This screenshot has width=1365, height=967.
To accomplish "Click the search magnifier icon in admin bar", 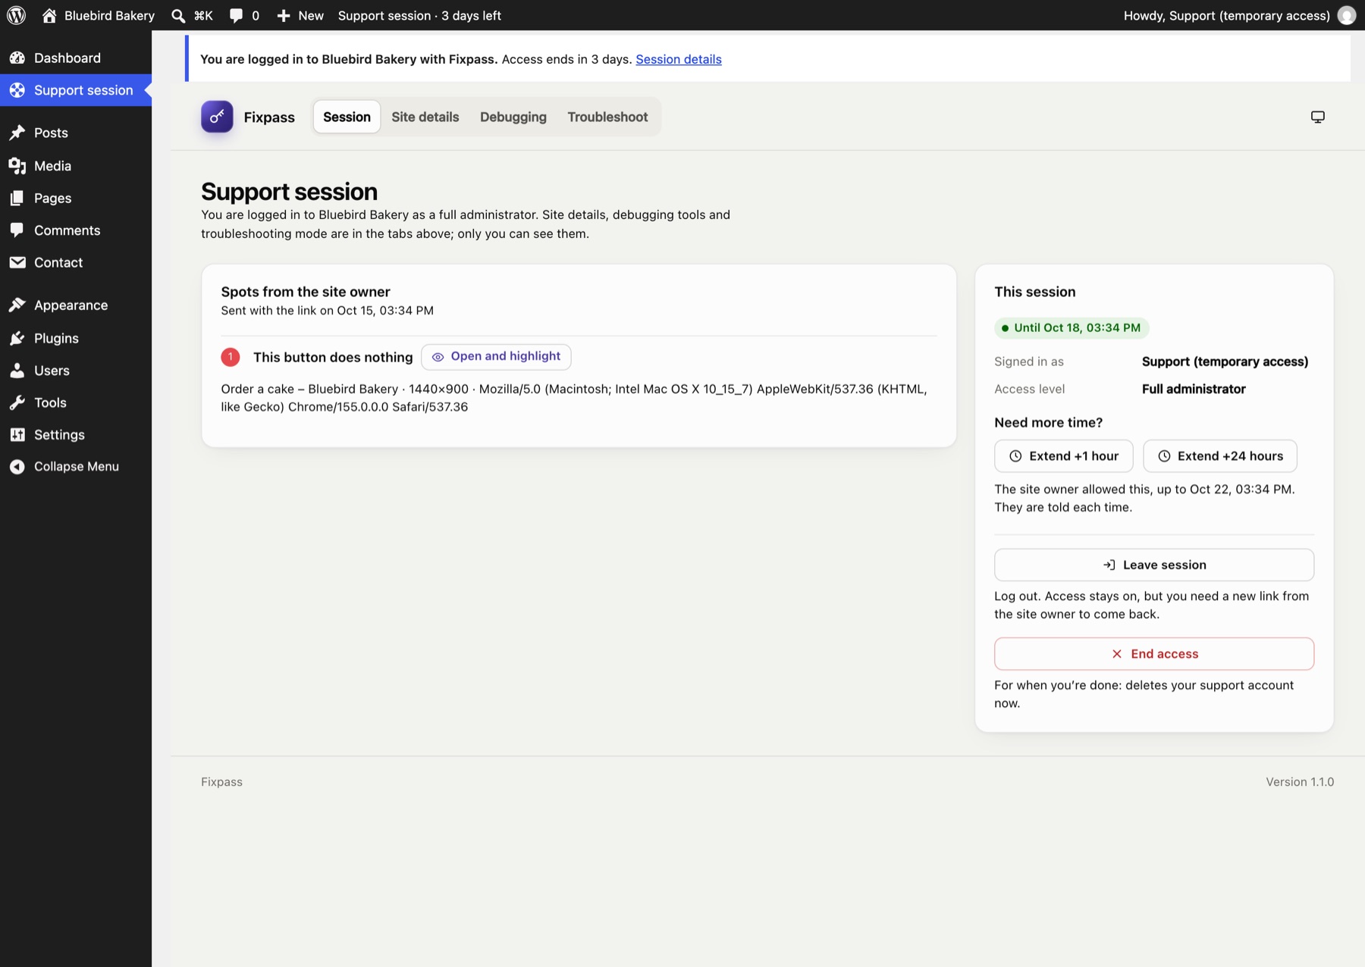I will [x=178, y=16].
